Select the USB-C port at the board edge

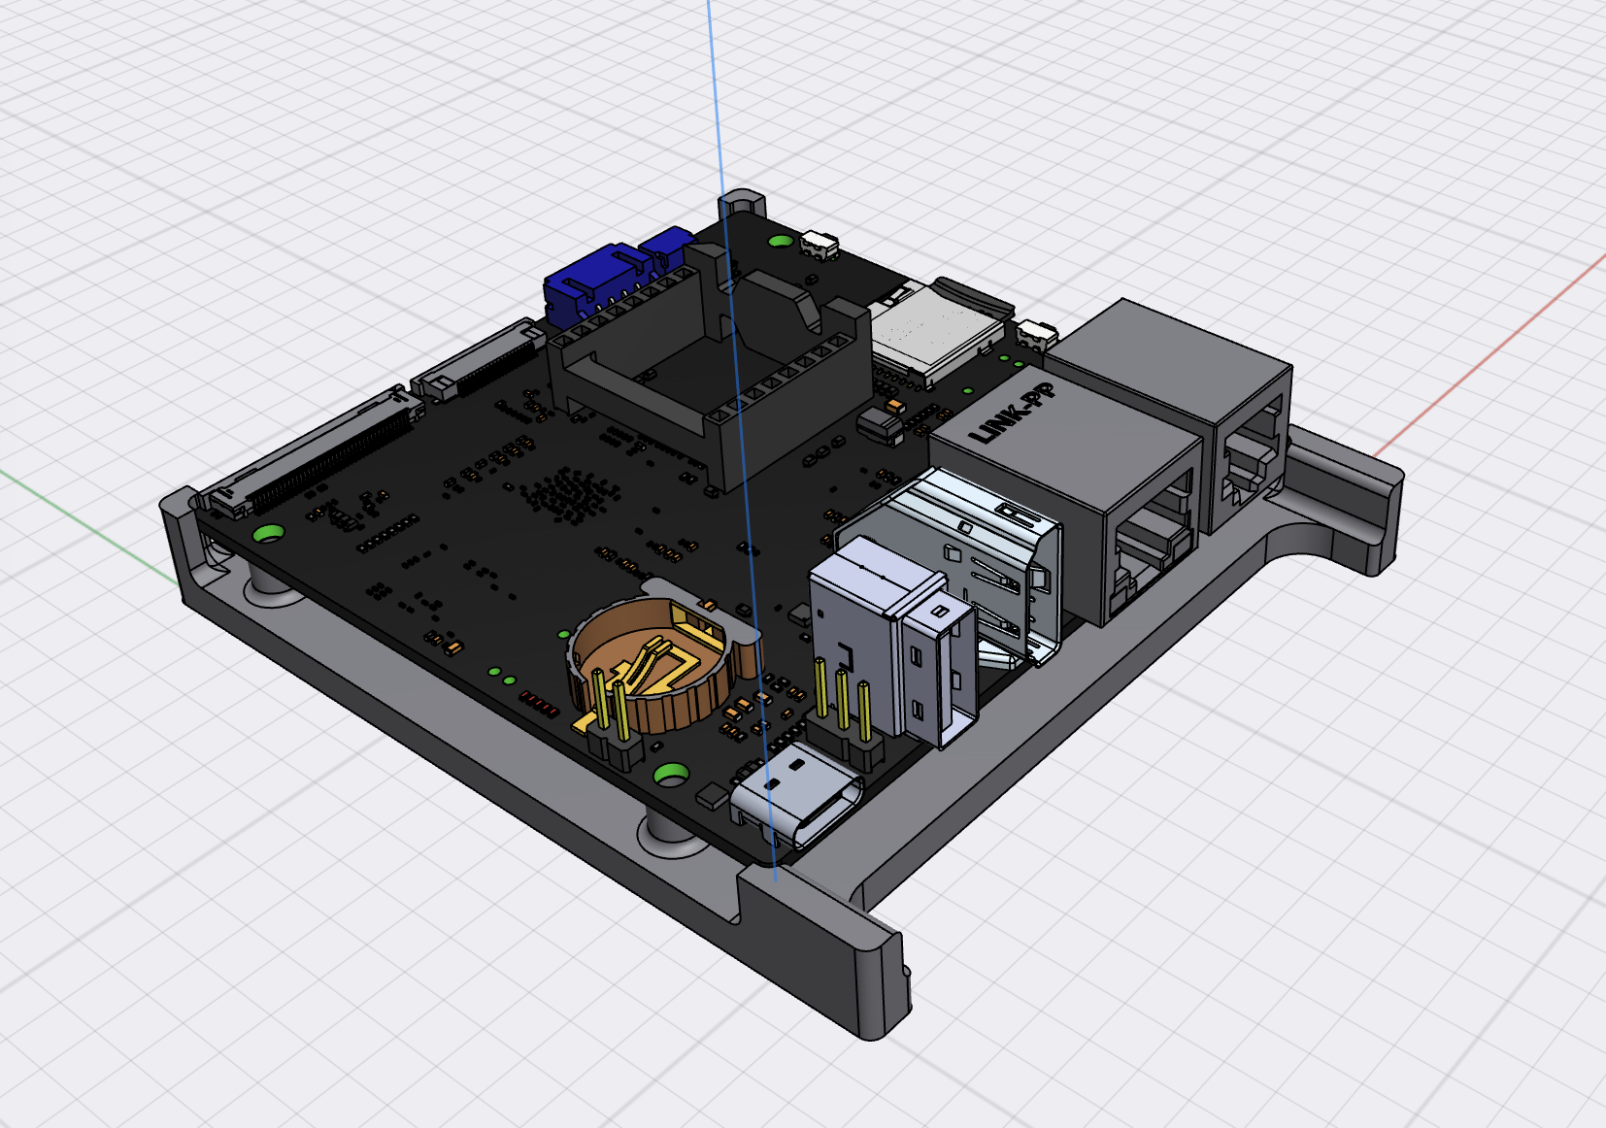coord(796,795)
